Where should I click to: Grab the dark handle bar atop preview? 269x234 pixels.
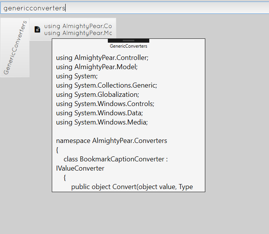pos(129,41)
